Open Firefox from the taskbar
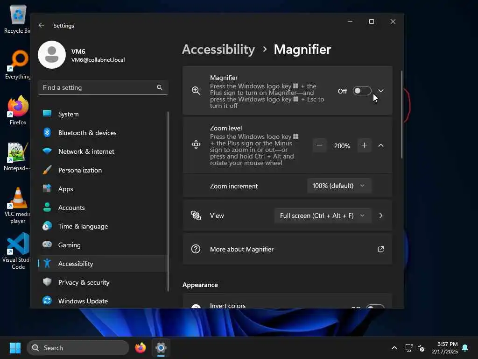The width and height of the screenshot is (478, 359). click(141, 348)
